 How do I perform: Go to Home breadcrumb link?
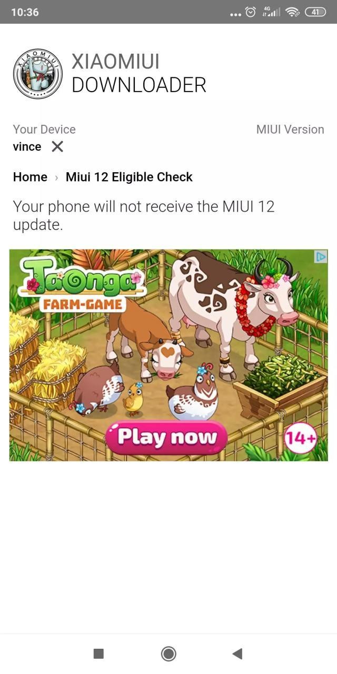point(30,177)
